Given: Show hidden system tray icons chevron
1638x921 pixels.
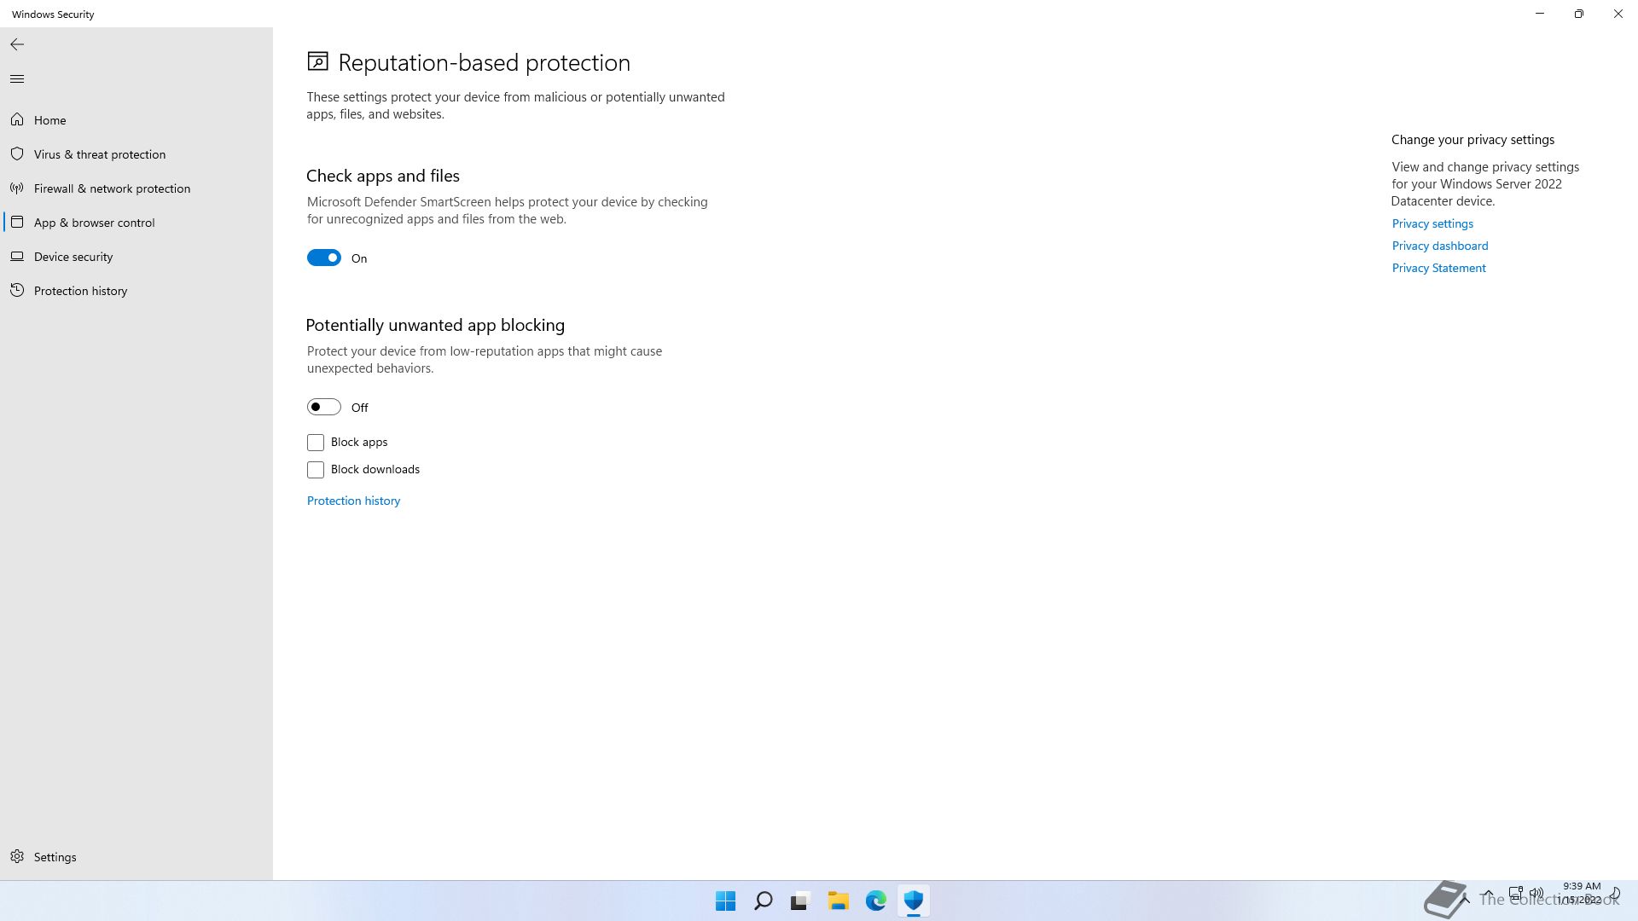Looking at the screenshot, I should point(1487,895).
